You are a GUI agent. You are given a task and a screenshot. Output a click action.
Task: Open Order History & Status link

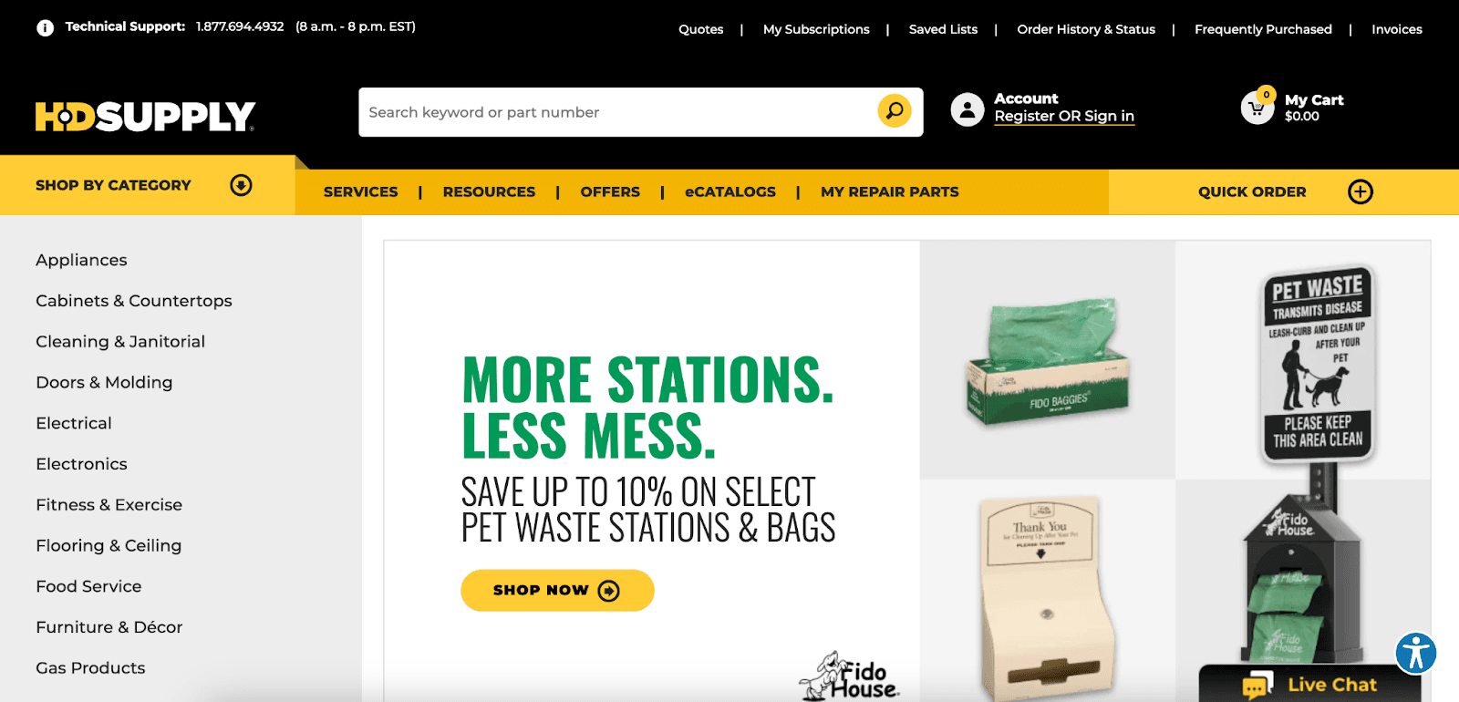pos(1086,29)
